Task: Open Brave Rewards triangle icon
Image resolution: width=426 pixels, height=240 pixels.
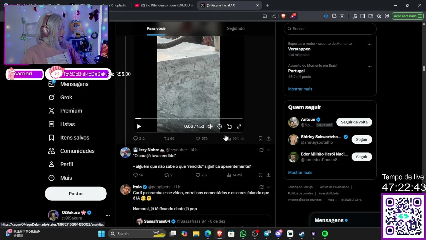Action: pos(293,16)
